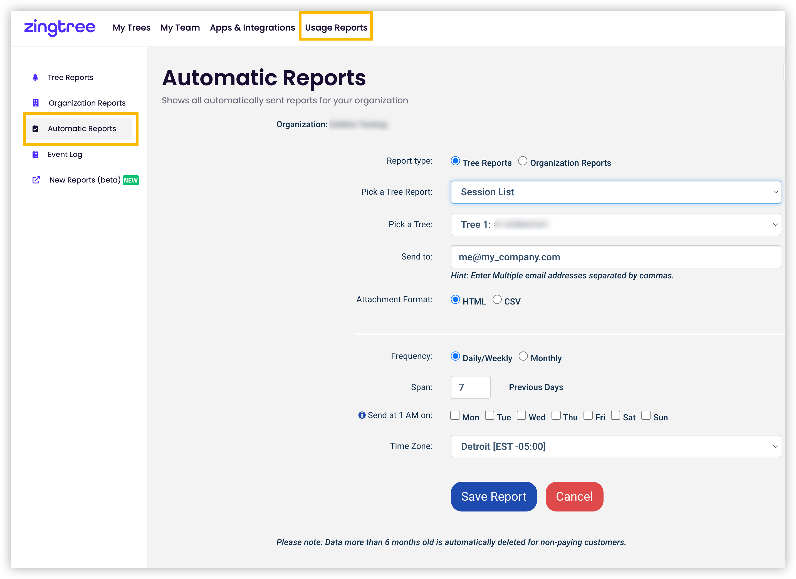The width and height of the screenshot is (796, 579).
Task: Click the external link icon beside New Reports
Action: click(36, 180)
